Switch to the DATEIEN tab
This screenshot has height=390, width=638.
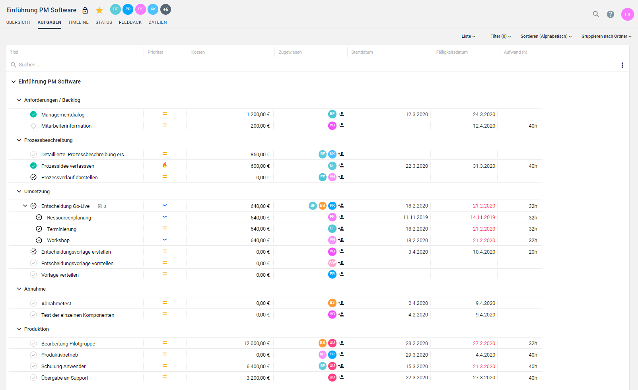click(158, 22)
